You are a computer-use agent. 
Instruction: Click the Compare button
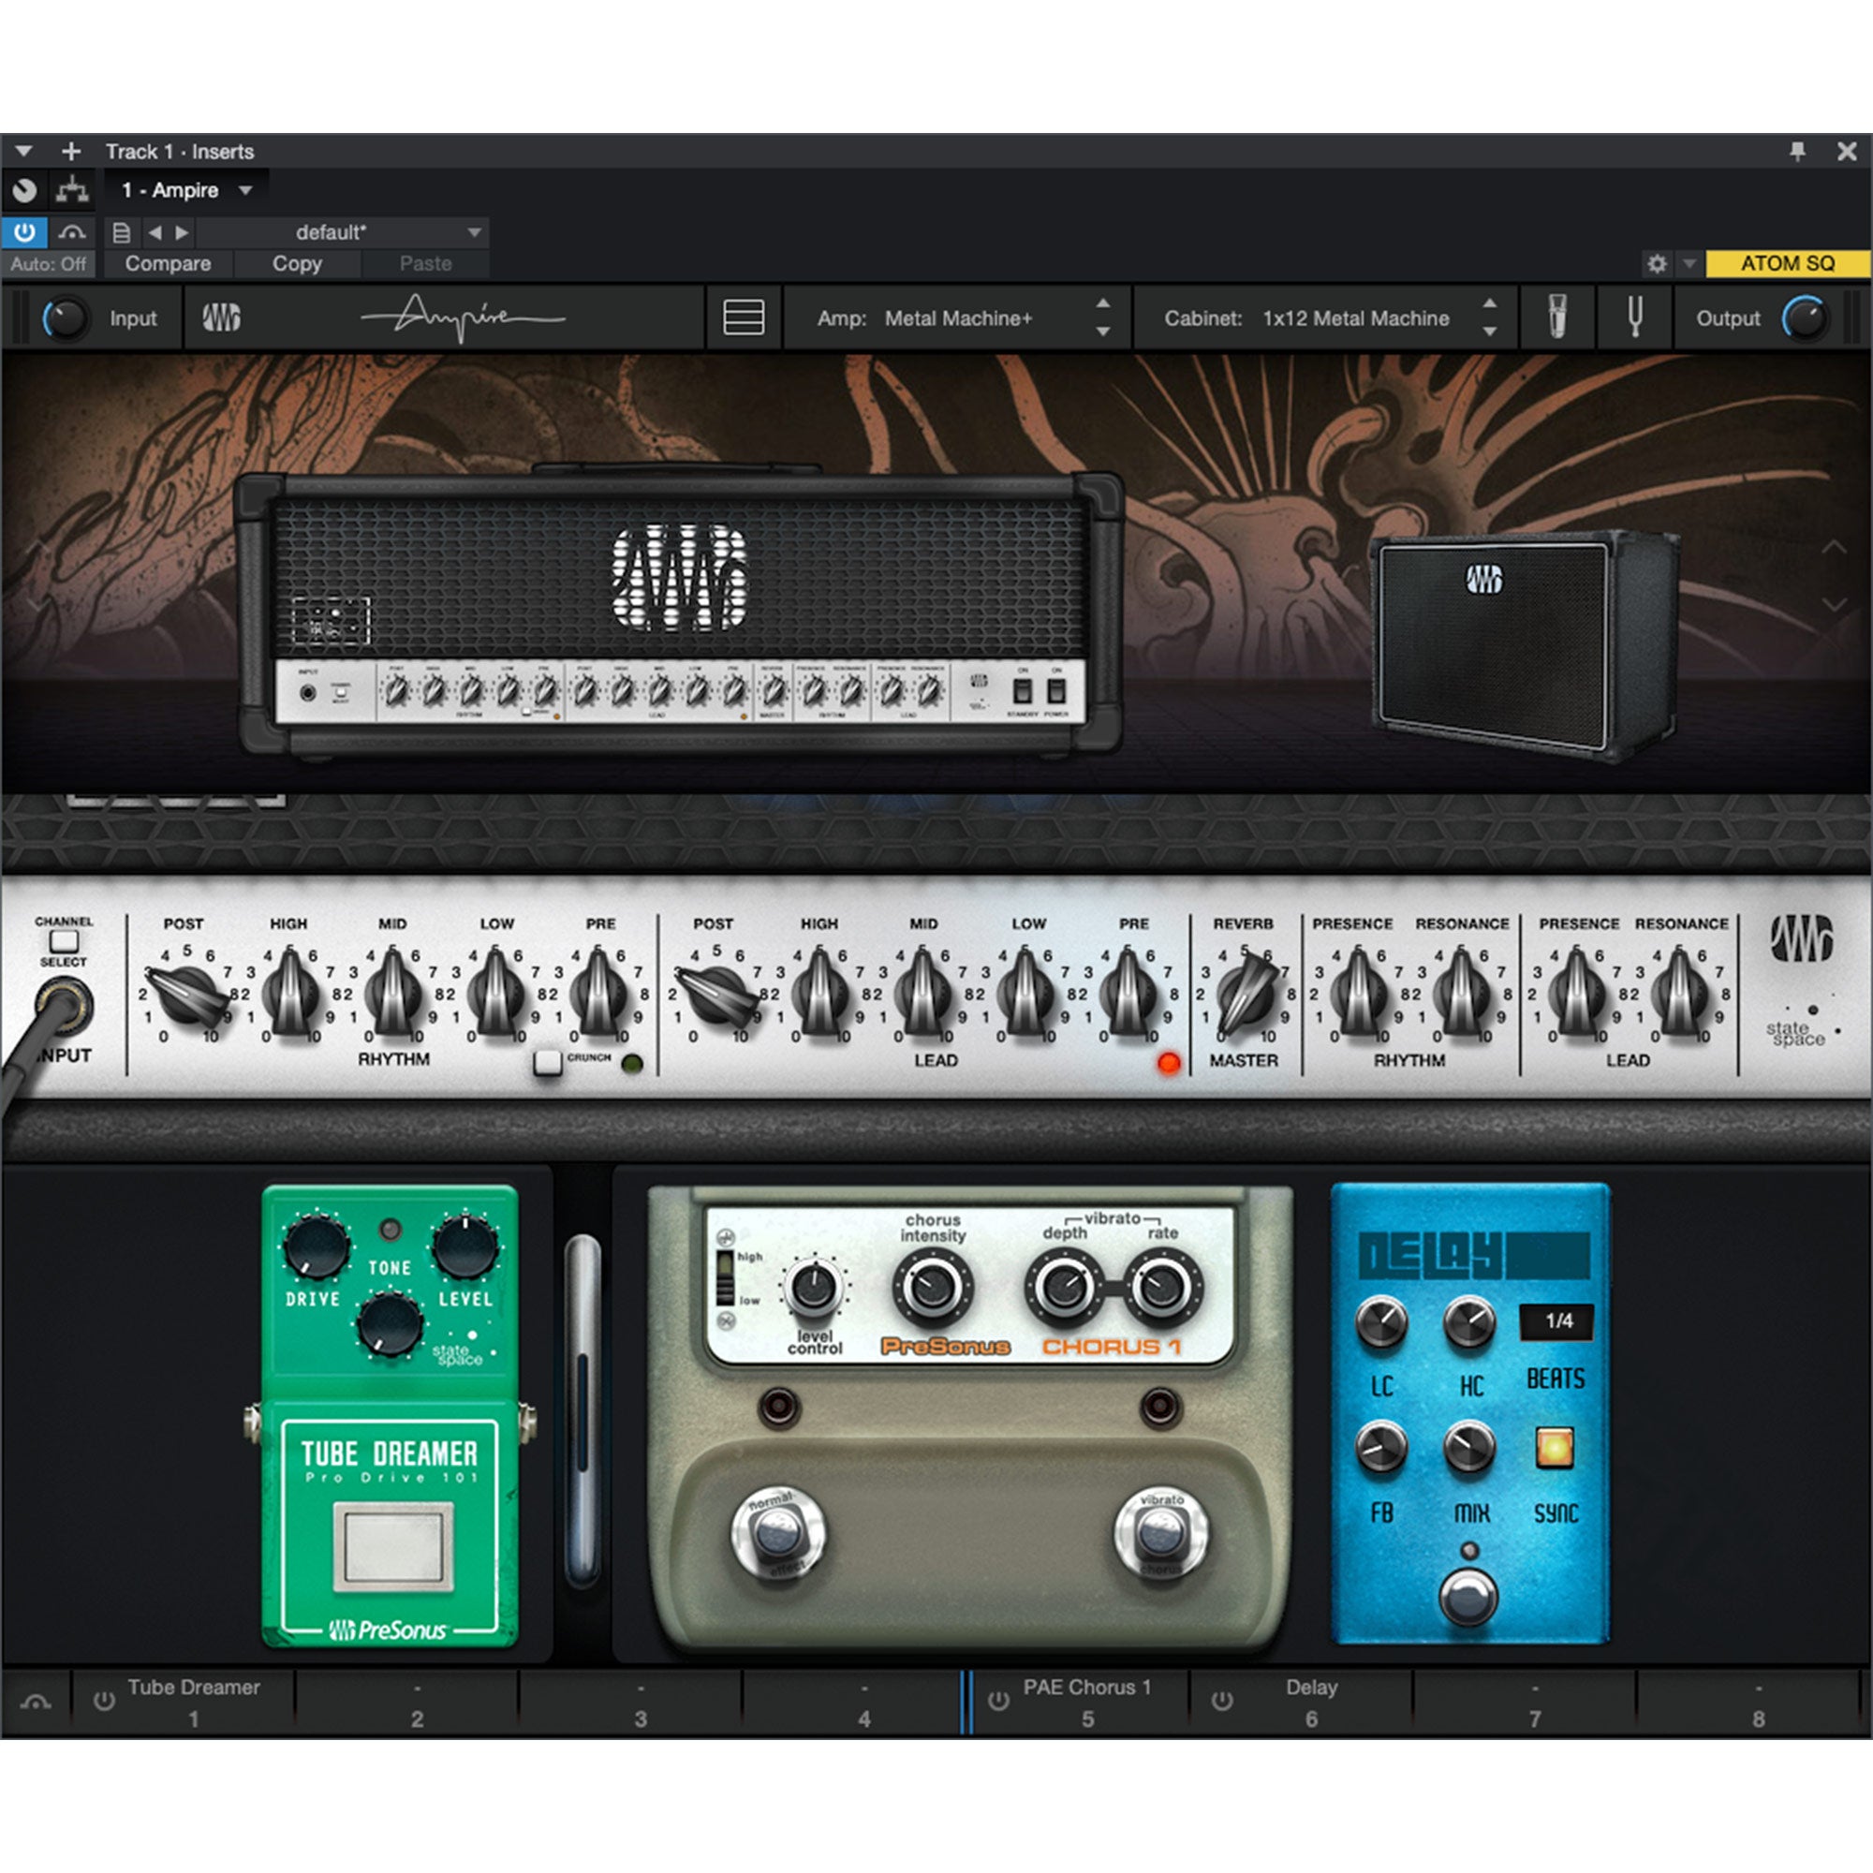point(167,264)
